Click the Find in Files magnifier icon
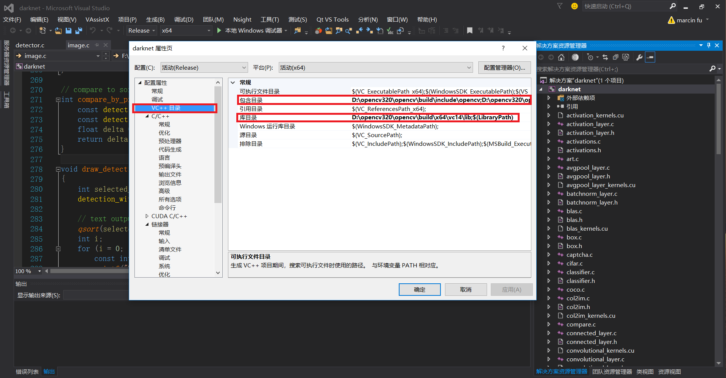This screenshot has height=378, width=726. pyautogui.click(x=339, y=30)
